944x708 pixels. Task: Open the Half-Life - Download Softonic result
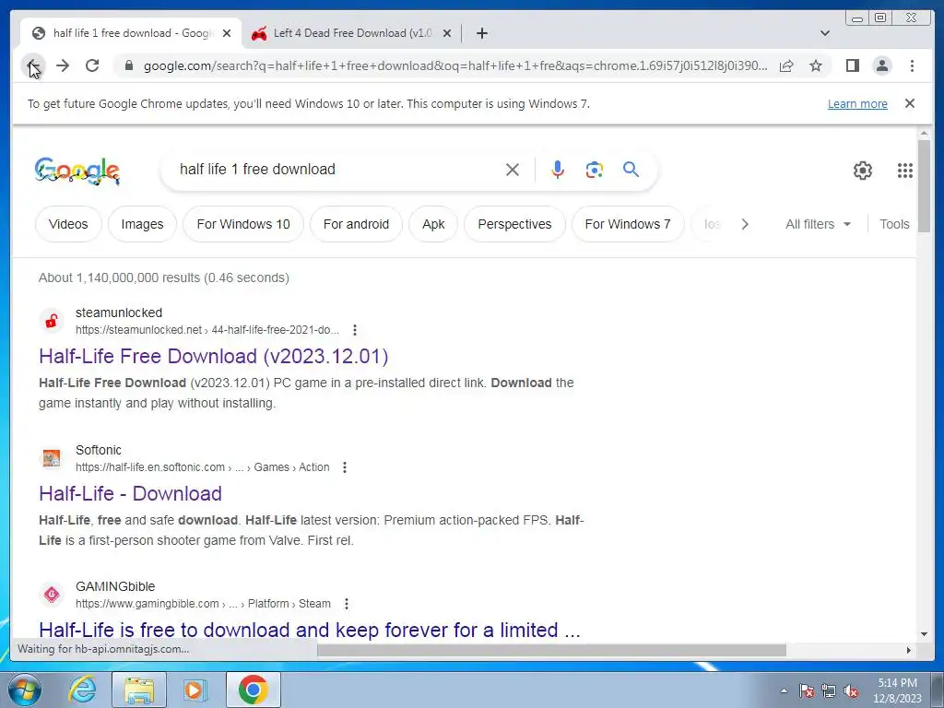[x=130, y=494]
